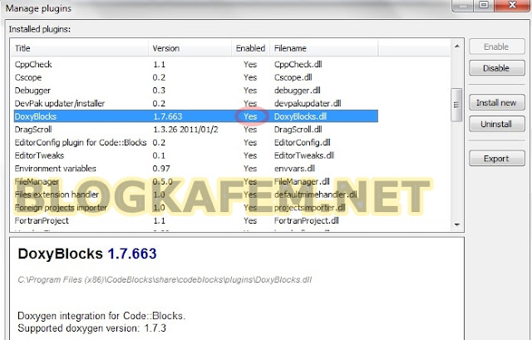The height and width of the screenshot is (340, 532).
Task: Click the plugin list scroll down arrow
Action: pos(457,224)
